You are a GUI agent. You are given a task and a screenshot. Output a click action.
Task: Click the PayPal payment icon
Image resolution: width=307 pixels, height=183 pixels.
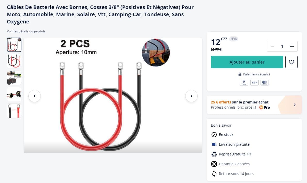pyautogui.click(x=244, y=83)
